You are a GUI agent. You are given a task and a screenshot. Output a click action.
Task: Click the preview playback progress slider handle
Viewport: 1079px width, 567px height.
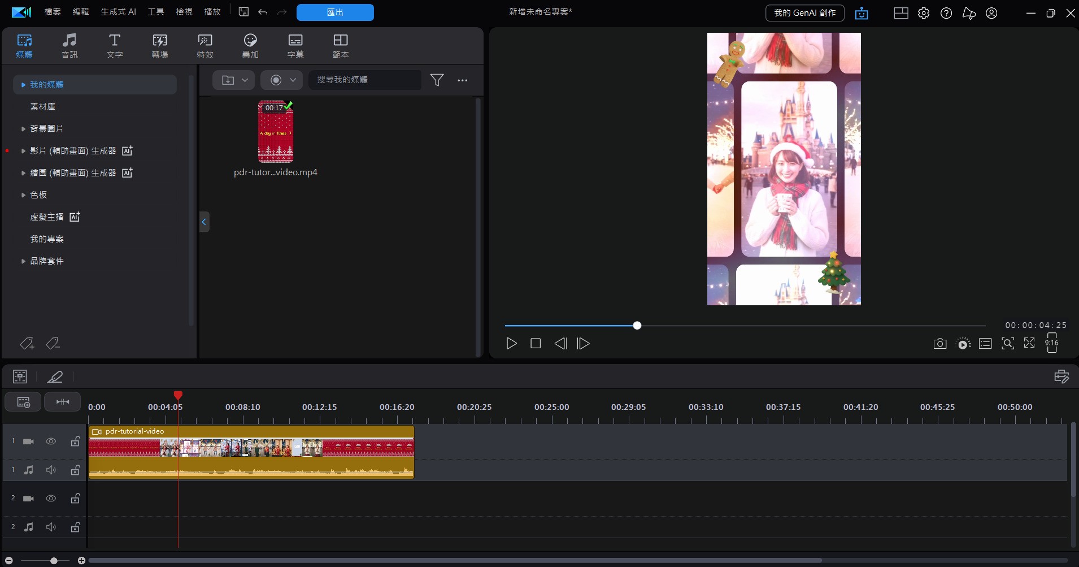coord(637,326)
